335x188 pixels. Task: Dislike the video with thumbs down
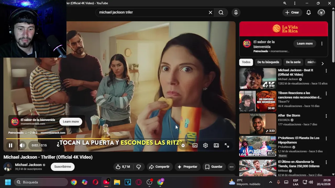tap(139, 167)
